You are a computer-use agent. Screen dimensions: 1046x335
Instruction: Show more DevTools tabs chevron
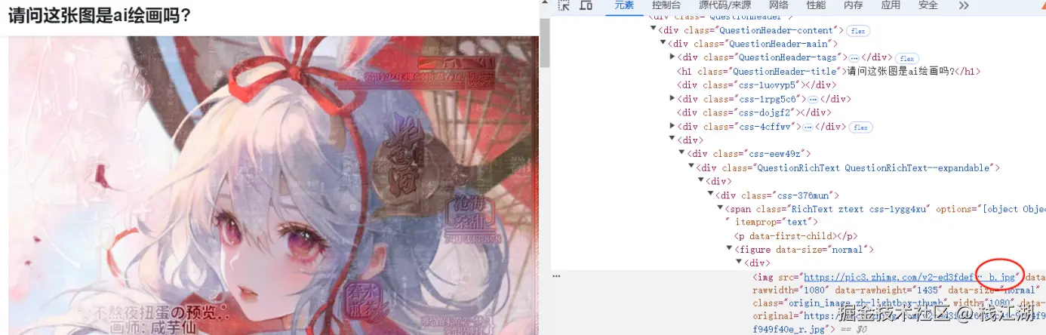pos(964,5)
